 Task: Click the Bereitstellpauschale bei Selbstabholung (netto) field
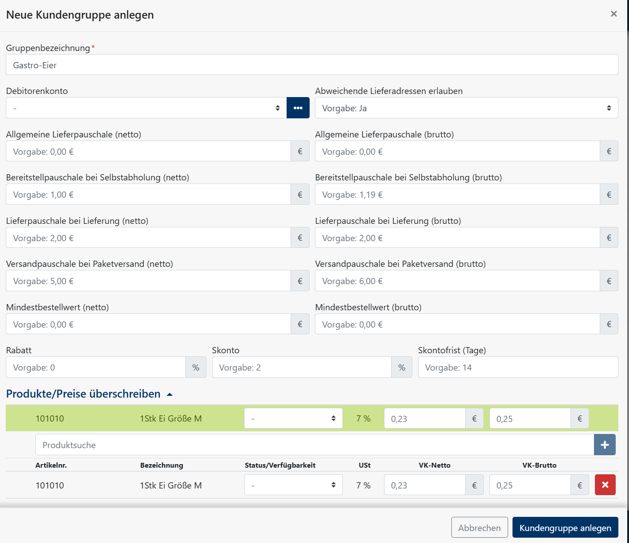tap(148, 194)
